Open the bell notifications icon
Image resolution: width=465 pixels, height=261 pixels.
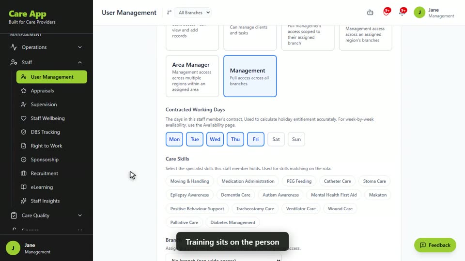pos(402,13)
